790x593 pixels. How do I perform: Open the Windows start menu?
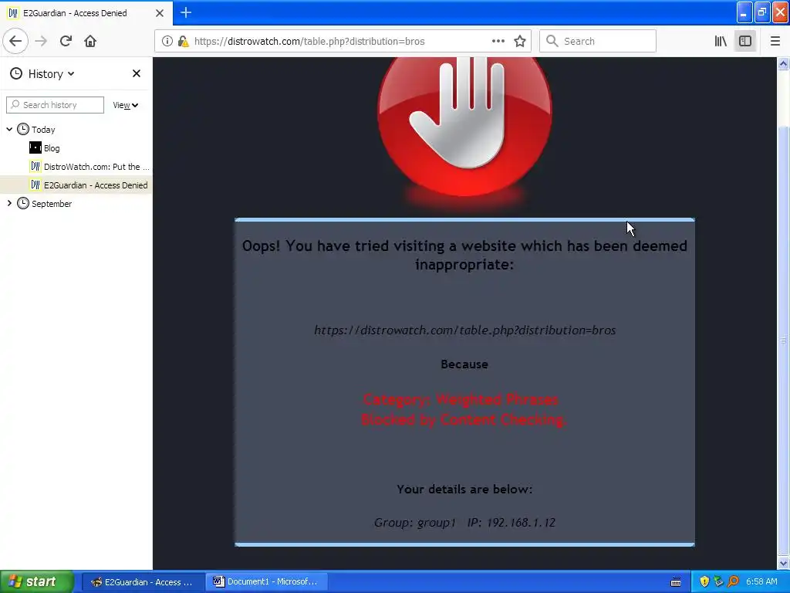[36, 581]
